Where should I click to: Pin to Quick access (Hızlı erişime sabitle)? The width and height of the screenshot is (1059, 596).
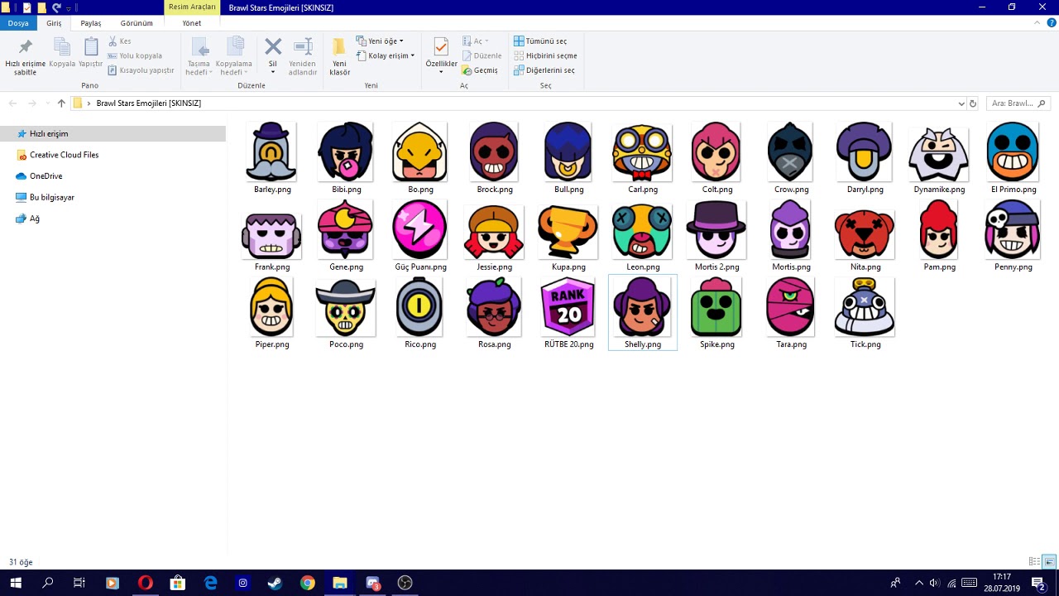[25, 56]
